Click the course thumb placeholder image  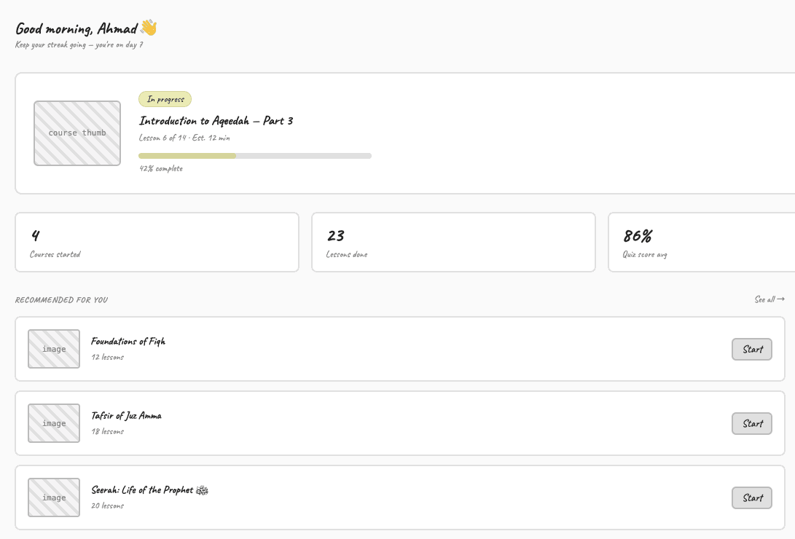point(77,133)
